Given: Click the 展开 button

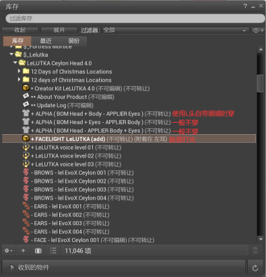Looking at the screenshot, I should 59,30.
